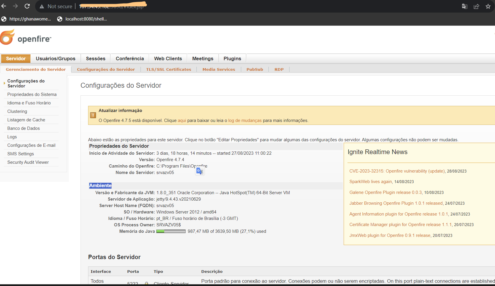Select Configurações do Servidor sidebar item
Screen dimensions: 495x286
[x=26, y=83]
